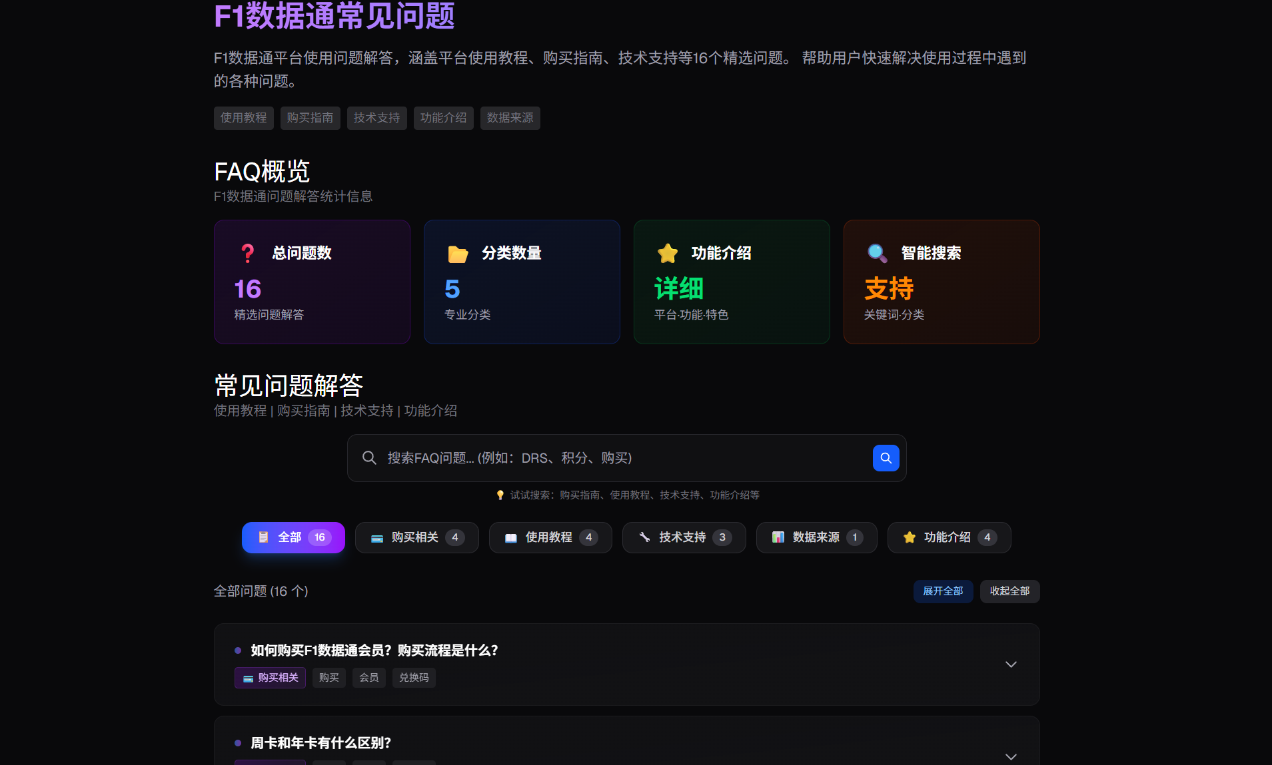Select the 全部 filter tab
1272x765 pixels.
(293, 537)
